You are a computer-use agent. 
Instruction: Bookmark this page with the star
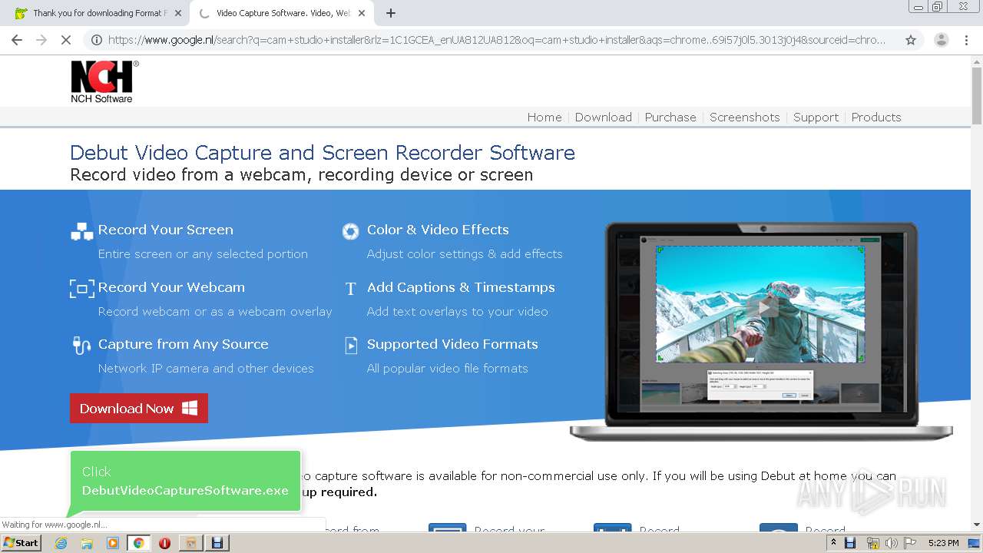coord(911,40)
